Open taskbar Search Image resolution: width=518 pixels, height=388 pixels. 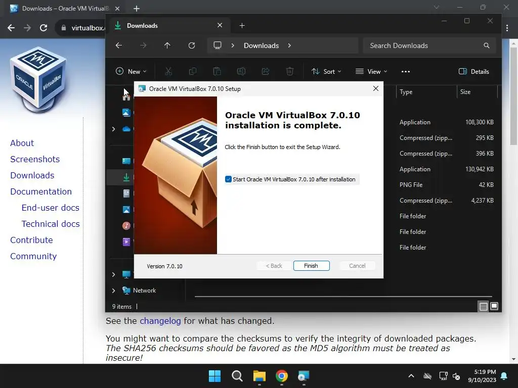tap(237, 376)
